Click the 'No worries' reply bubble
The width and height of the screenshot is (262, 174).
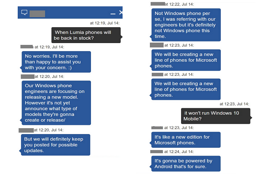56,62
